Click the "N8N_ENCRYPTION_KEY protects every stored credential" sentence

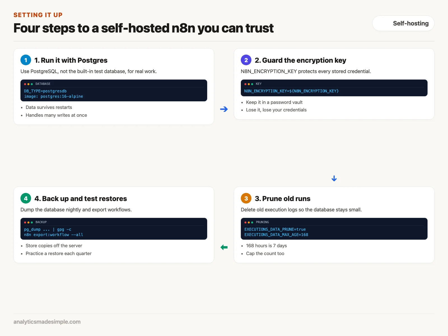tap(306, 71)
